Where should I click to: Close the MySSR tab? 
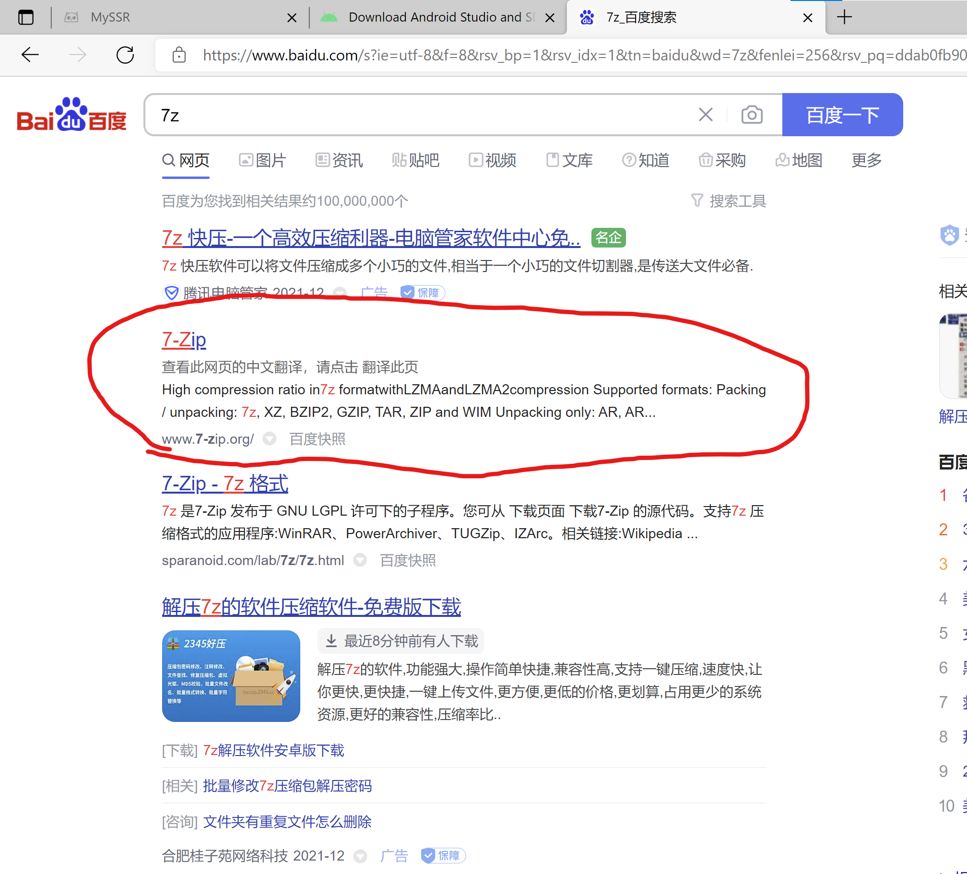tap(291, 18)
